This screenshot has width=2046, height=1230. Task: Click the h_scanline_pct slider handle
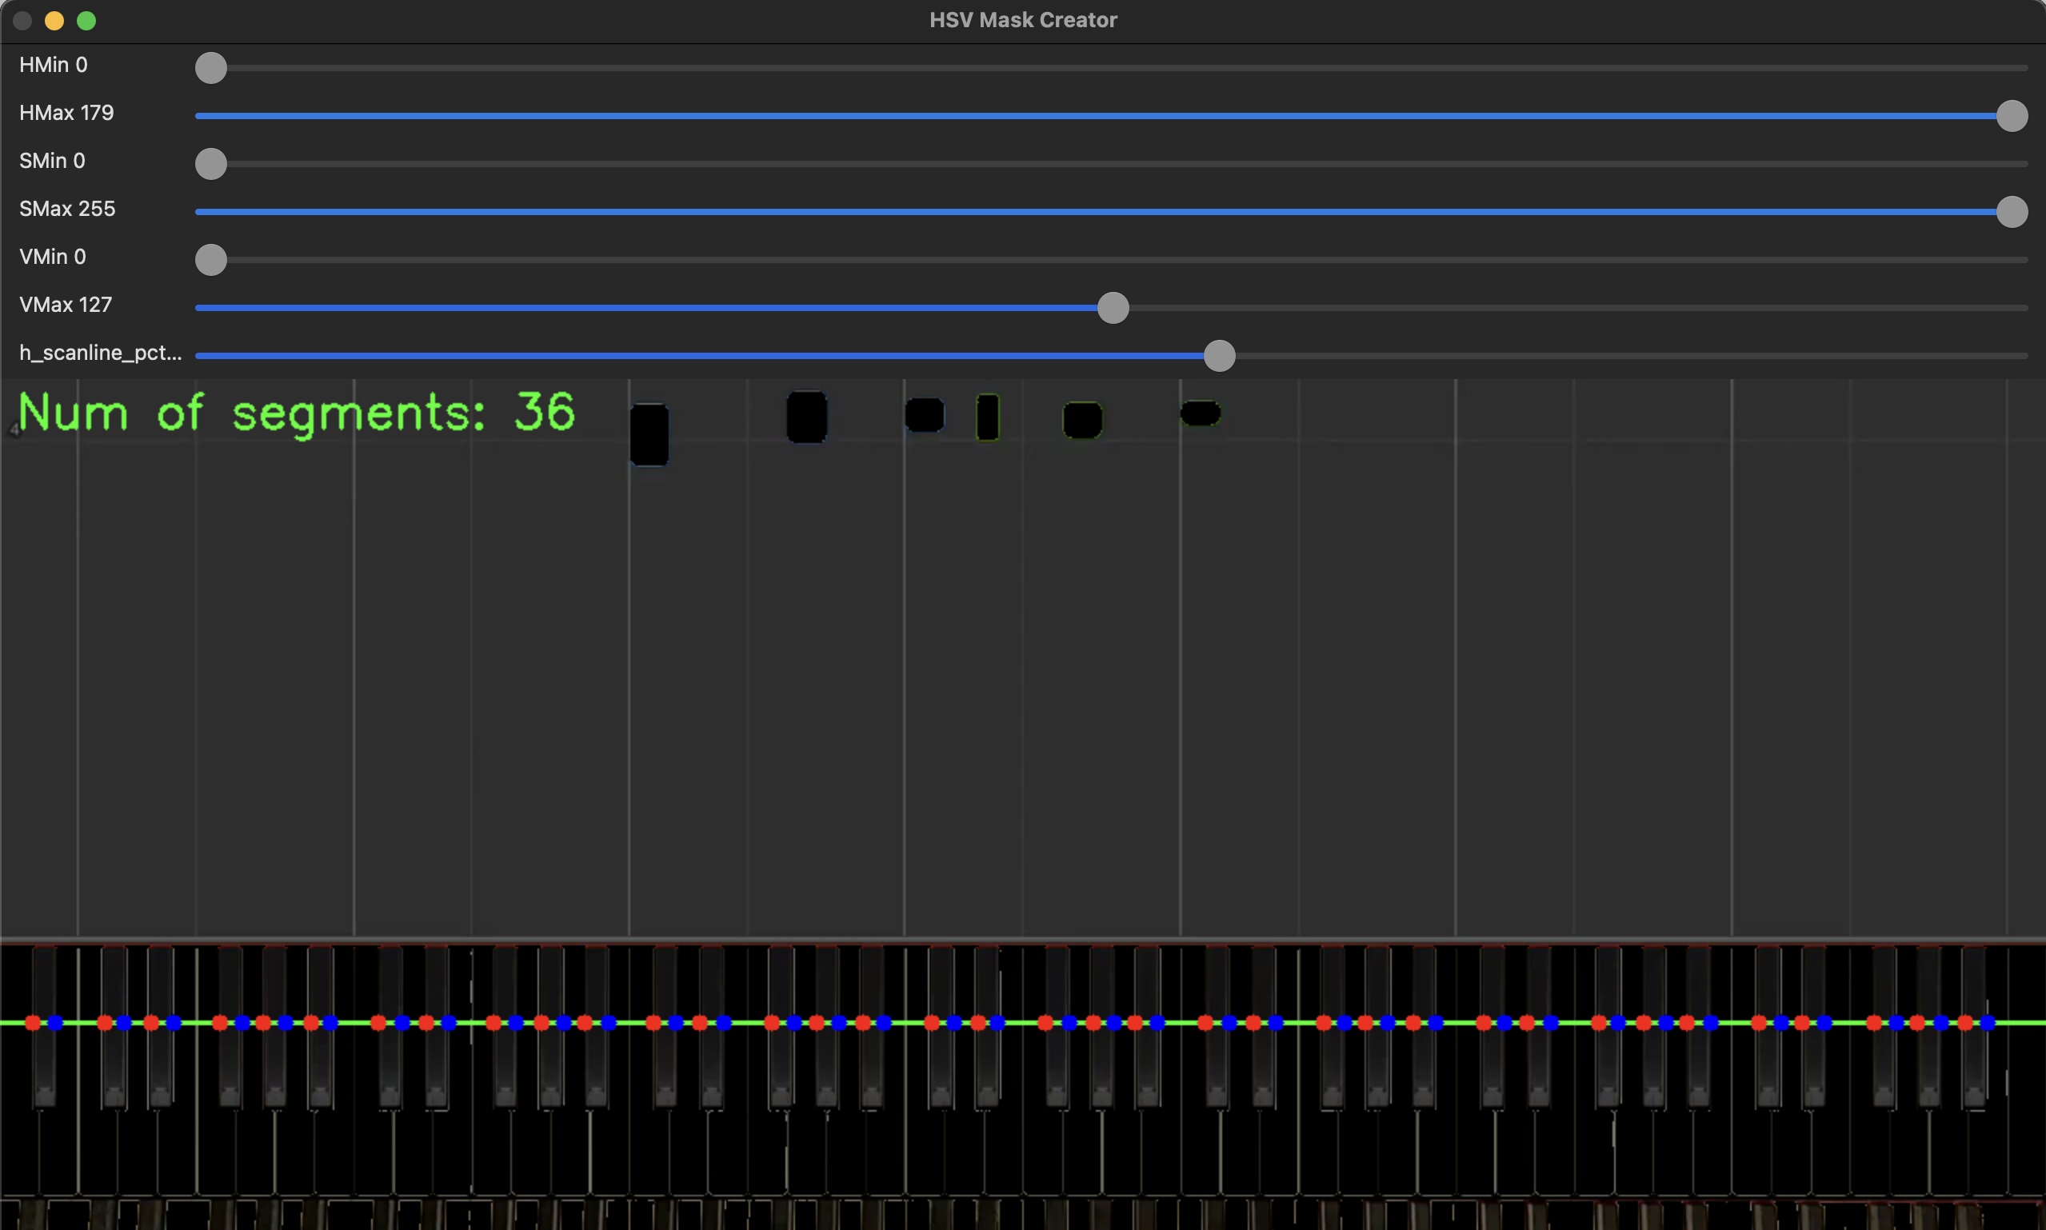(x=1218, y=357)
